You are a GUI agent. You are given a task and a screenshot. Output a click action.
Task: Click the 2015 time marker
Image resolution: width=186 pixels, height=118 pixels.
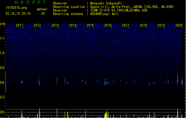90,25
